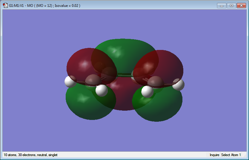Pick the front-right hydrogen atom sphere

(147, 92)
